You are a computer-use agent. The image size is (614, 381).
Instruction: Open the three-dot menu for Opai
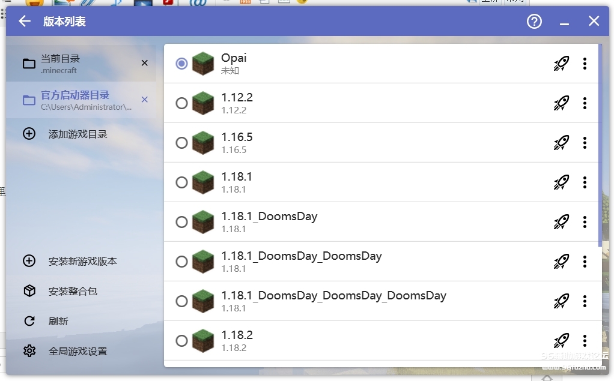pyautogui.click(x=585, y=64)
